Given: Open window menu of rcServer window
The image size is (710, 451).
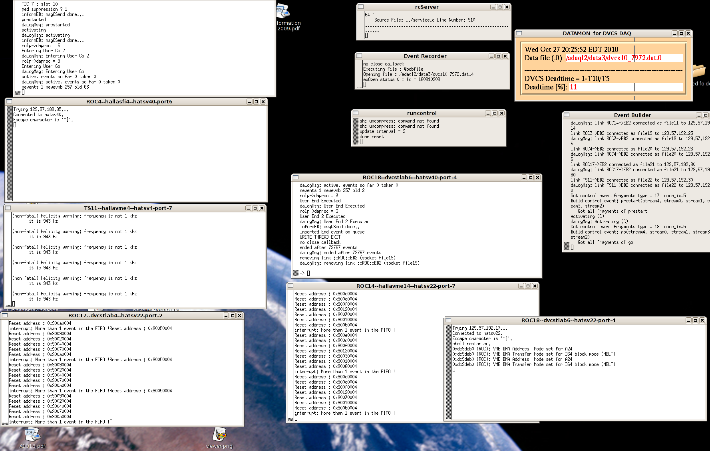Looking at the screenshot, I should pos(360,7).
